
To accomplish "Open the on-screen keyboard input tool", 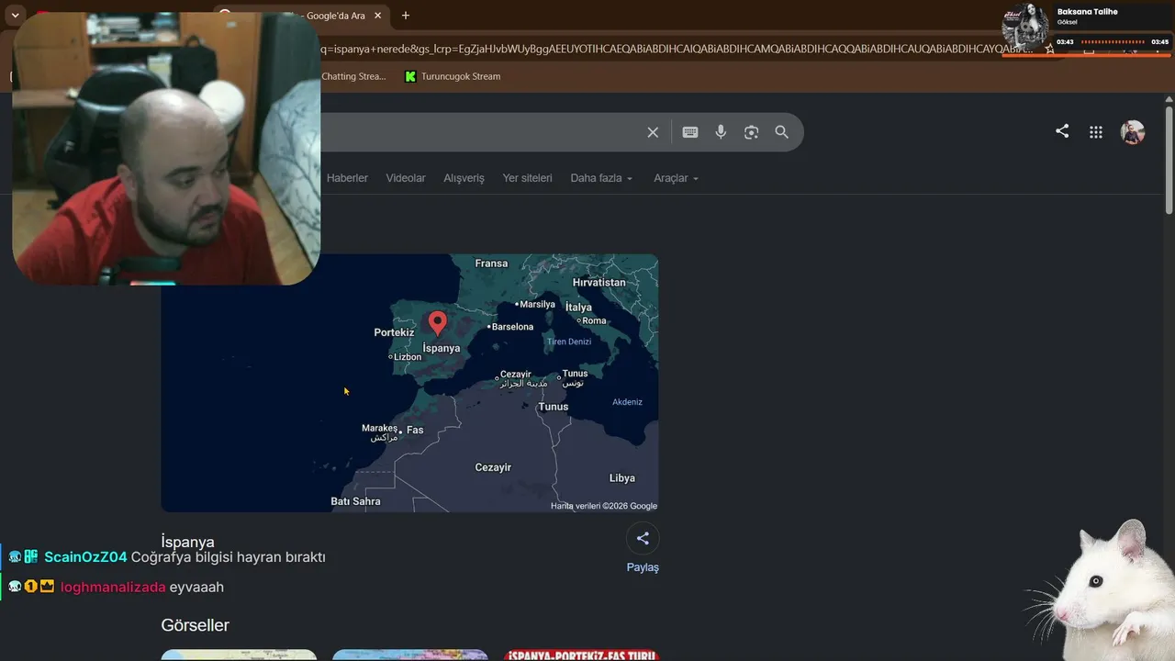I will [690, 132].
